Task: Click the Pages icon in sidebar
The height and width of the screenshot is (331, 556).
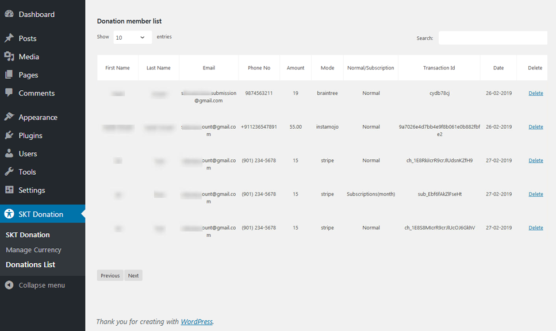Action: tap(9, 75)
